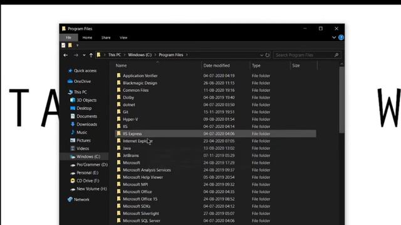Sort by the Date modified column
The height and width of the screenshot is (225, 401).
coord(217,66)
